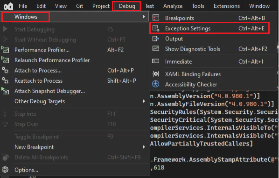Screen dimensions: 279x178
Task: Click the Step Over arrow icon
Action: [5, 124]
